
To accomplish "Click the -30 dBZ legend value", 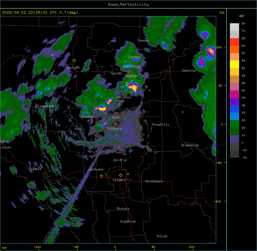I will pos(244,157).
